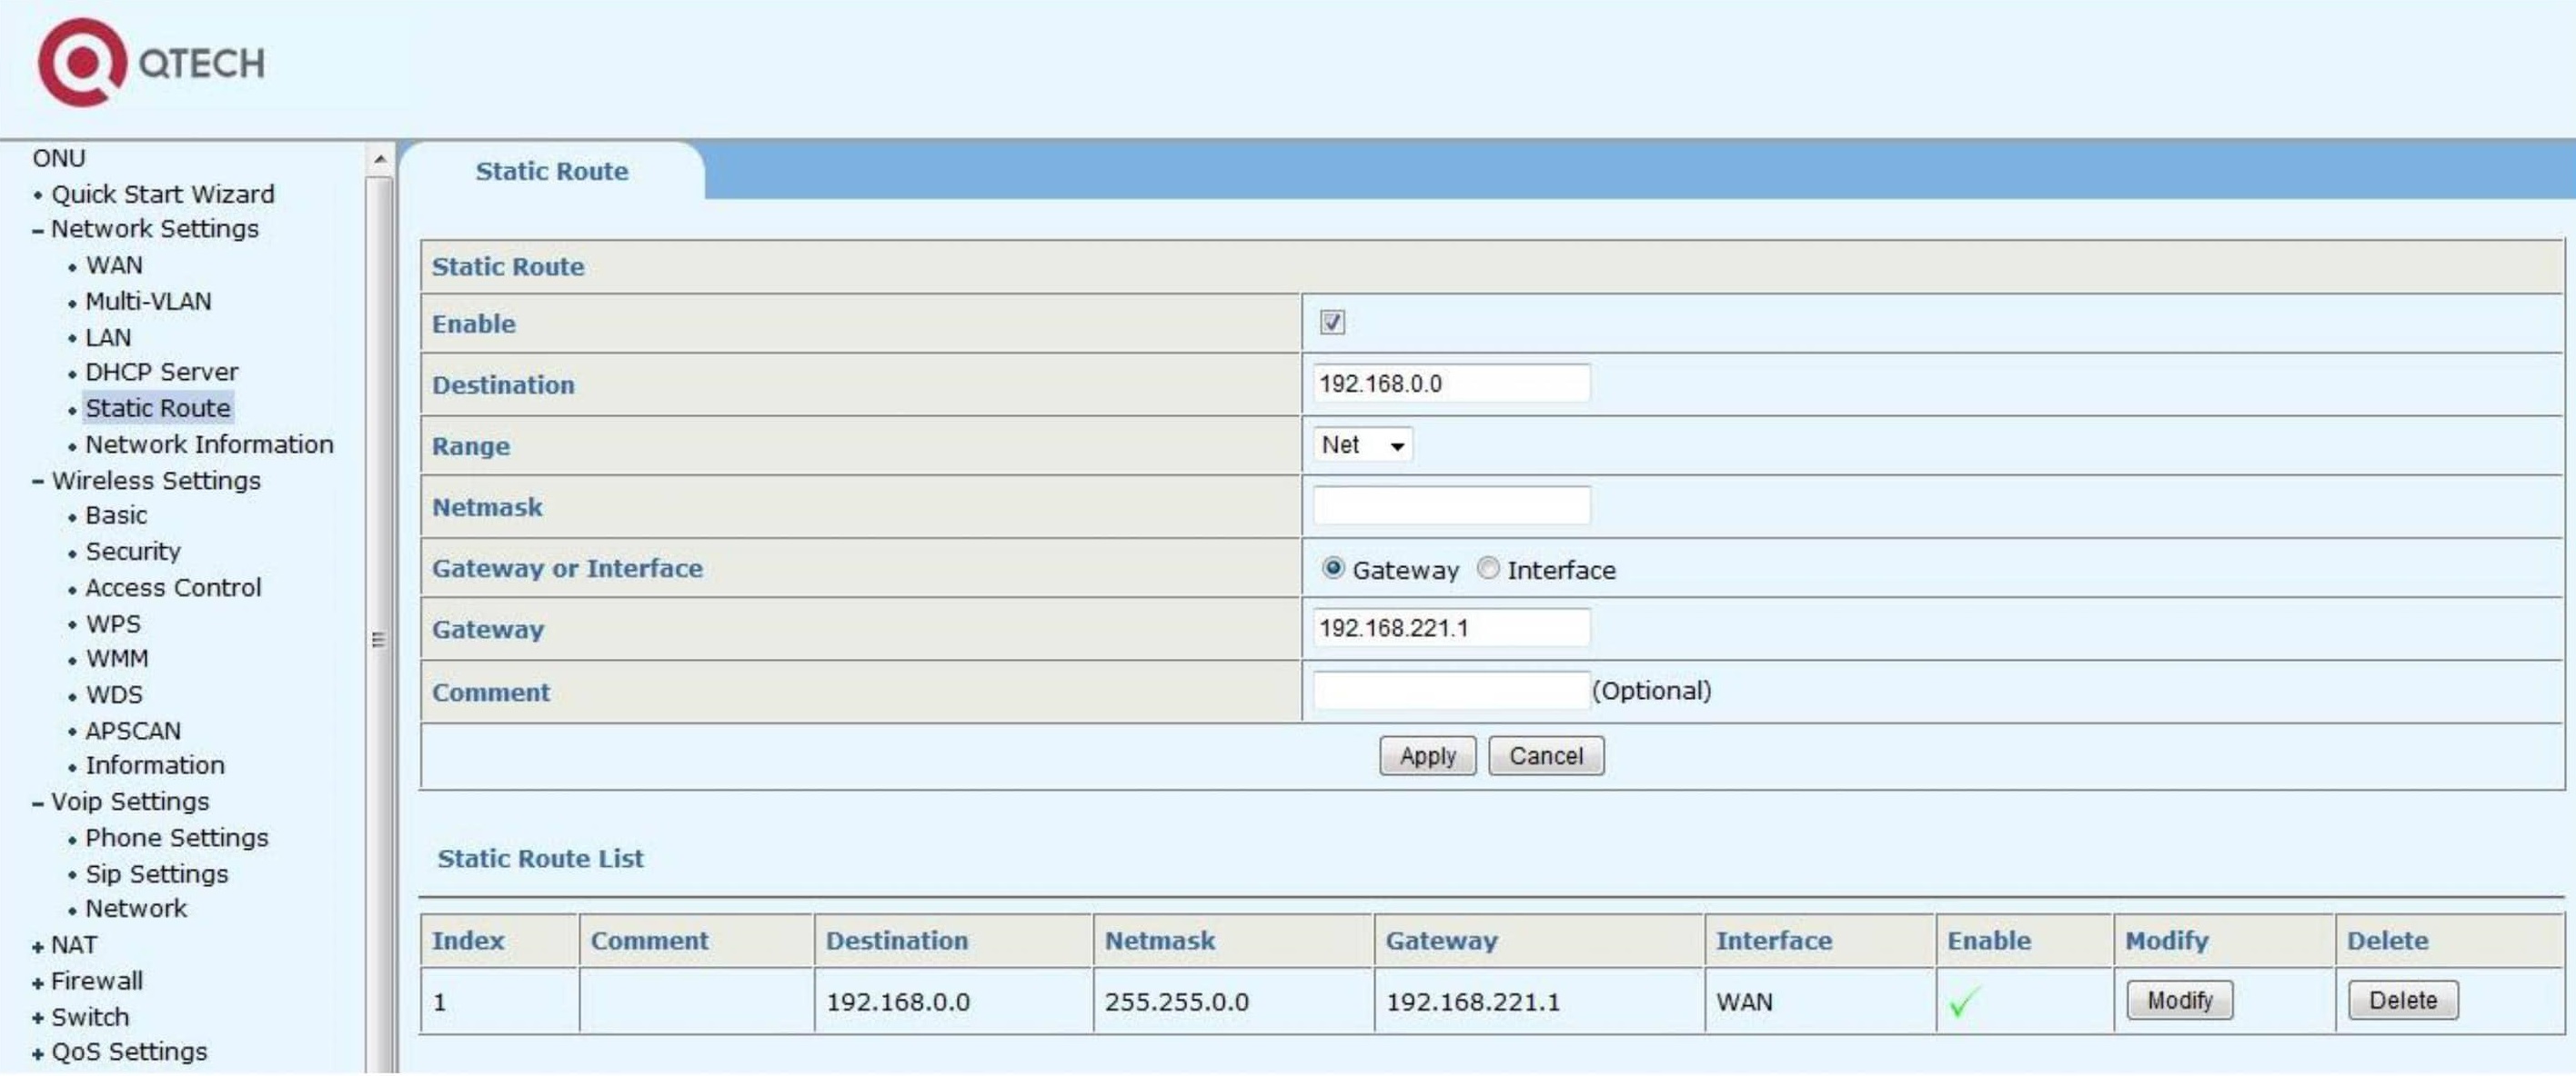The width and height of the screenshot is (2576, 1076).
Task: Open the Range dropdown
Action: point(1362,444)
